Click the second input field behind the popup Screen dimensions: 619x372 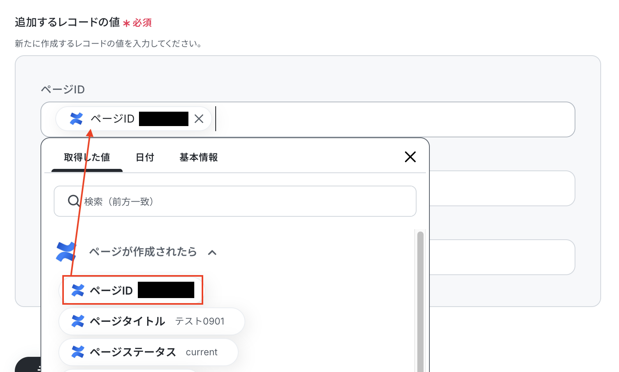click(502, 188)
